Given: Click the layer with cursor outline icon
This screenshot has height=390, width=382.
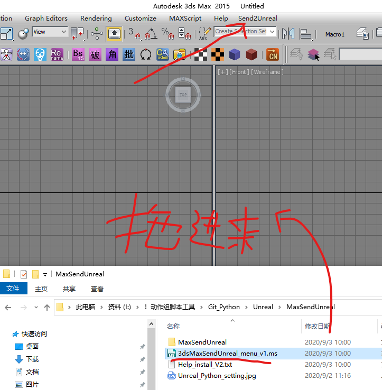Looking at the screenshot, I should click(x=330, y=54).
